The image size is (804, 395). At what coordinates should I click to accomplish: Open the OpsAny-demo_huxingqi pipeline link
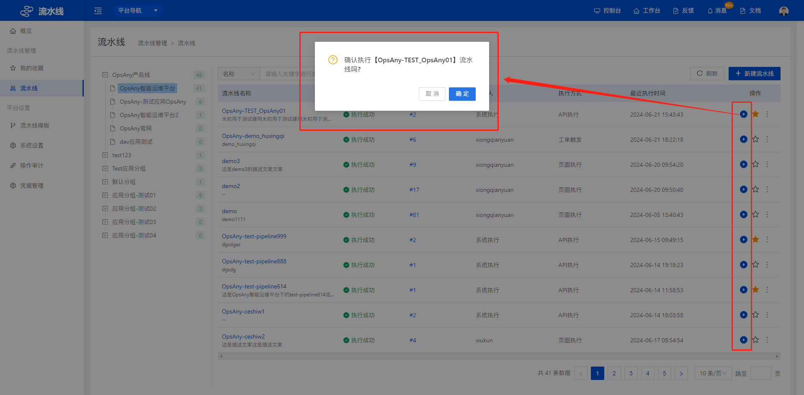pos(253,136)
